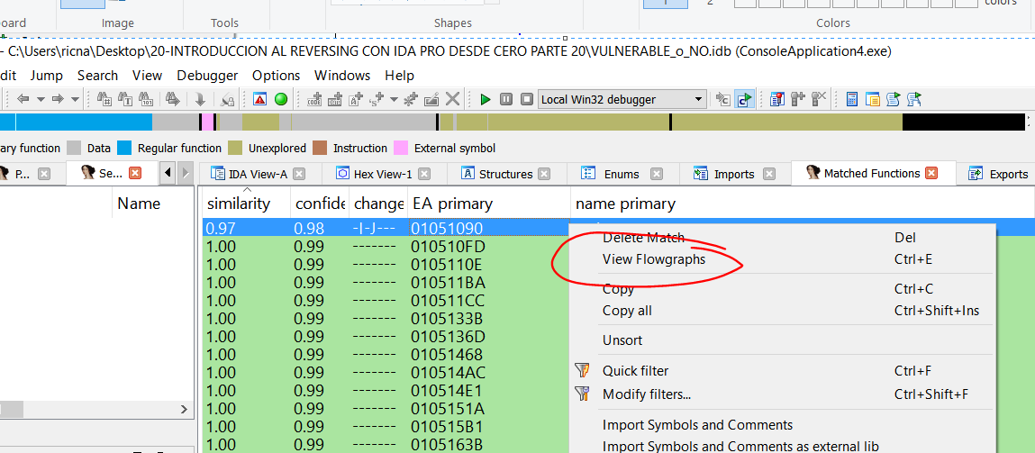
Task: Switch to the Structures tab
Action: (505, 174)
